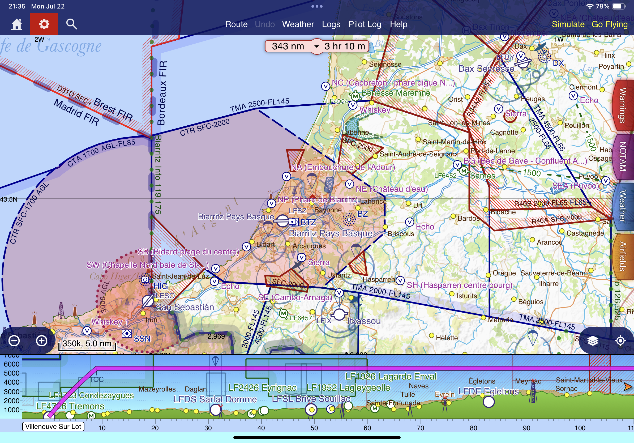Tap the HIG beacon symbol
This screenshot has height=443, width=634.
145,279
